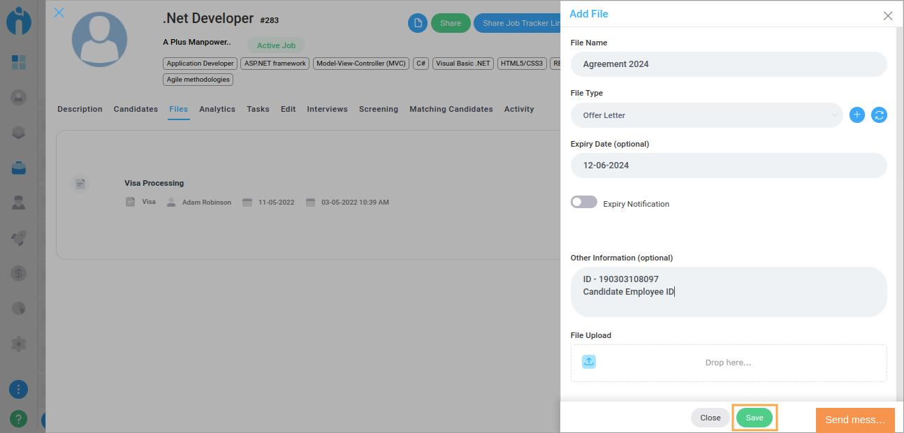Click the blue plus icon beside File Type
Screen dimensions: 904x433
[x=857, y=115]
